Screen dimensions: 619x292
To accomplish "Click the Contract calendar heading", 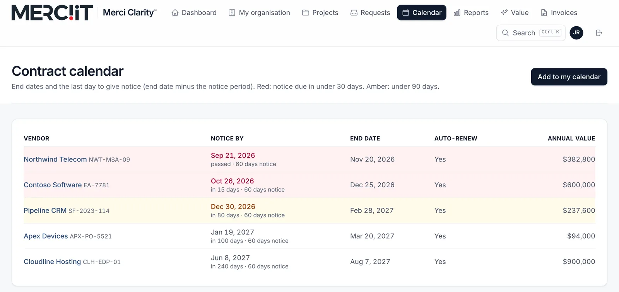I will [68, 71].
